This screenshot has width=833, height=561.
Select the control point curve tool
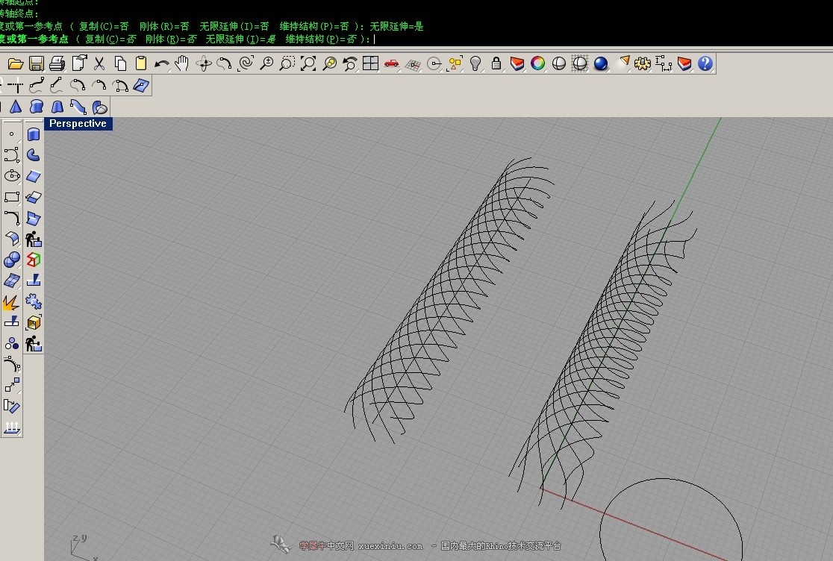[x=37, y=85]
